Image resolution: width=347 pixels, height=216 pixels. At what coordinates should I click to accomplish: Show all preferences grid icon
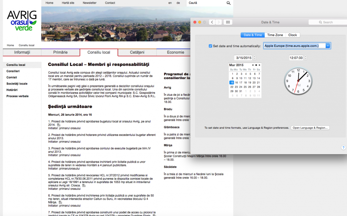pos(228,22)
